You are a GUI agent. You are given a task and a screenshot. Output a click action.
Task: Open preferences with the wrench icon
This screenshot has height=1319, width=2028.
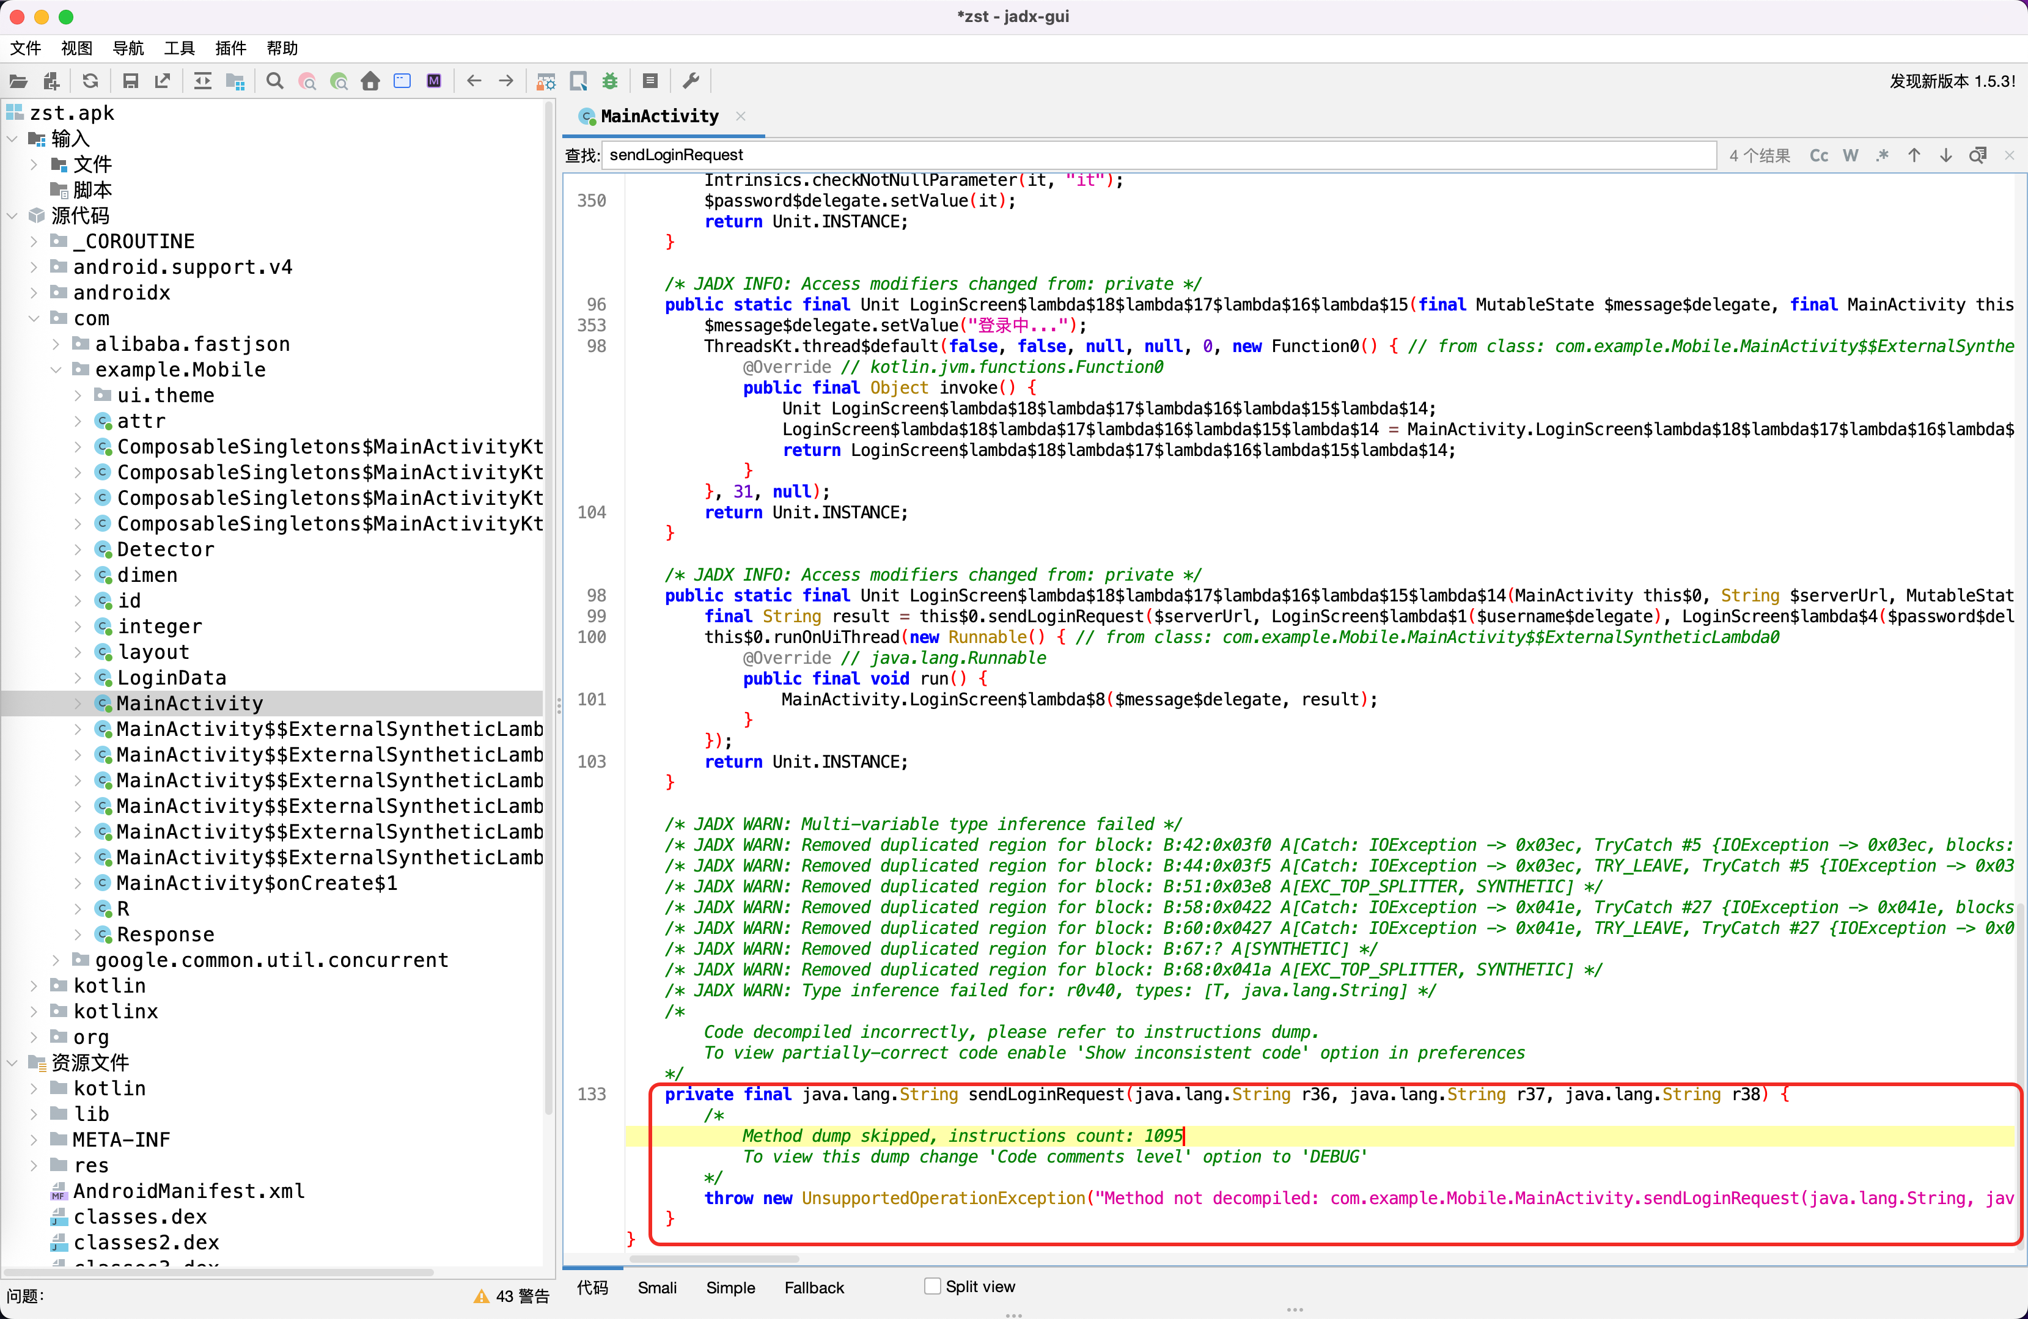pos(691,82)
